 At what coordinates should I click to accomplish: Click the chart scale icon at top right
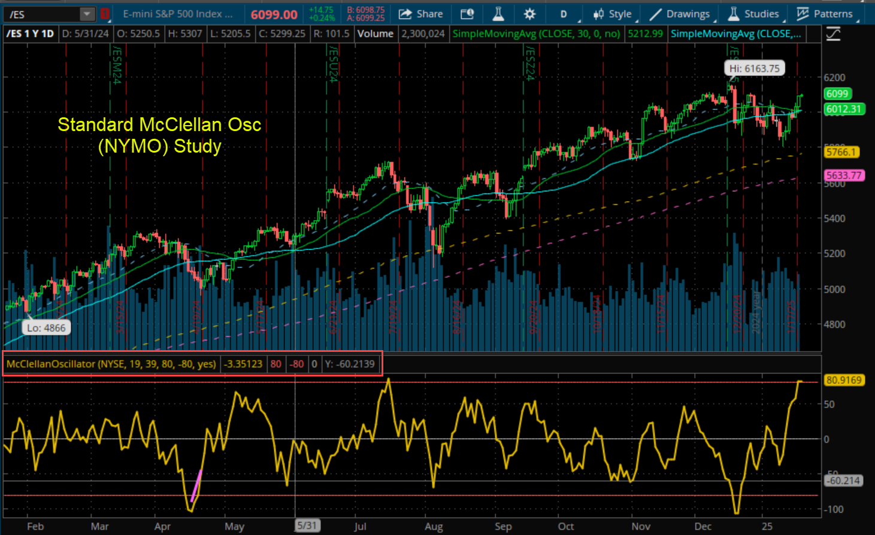click(x=833, y=34)
